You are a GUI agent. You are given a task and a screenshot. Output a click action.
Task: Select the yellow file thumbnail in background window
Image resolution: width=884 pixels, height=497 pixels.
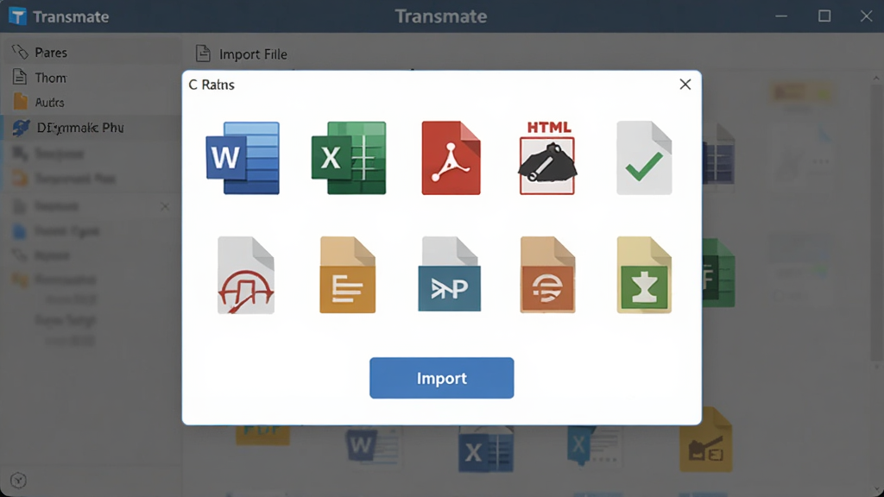706,440
